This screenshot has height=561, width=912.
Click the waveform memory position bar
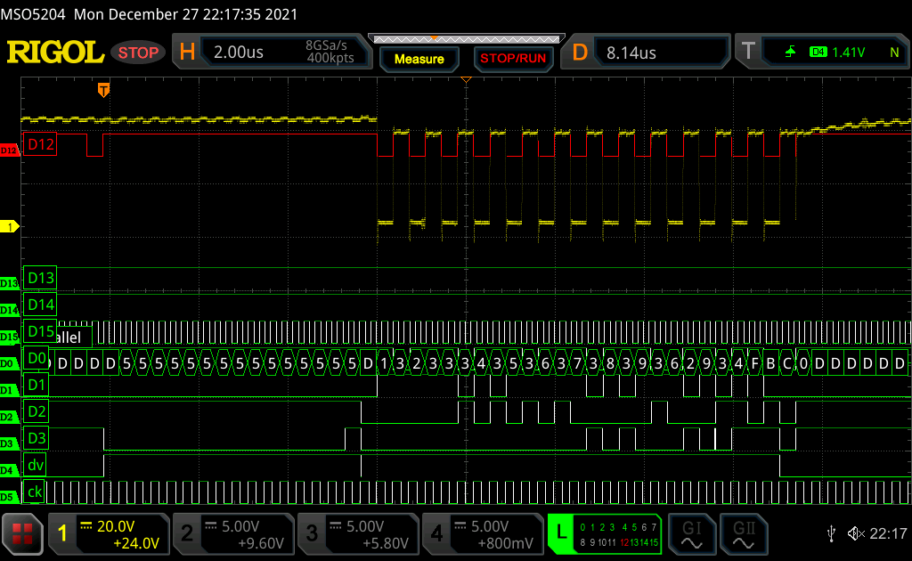467,39
